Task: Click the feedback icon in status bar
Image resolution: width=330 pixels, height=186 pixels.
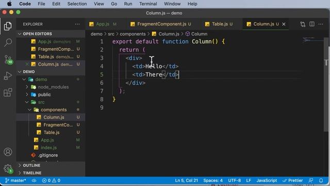Action: click(310, 180)
